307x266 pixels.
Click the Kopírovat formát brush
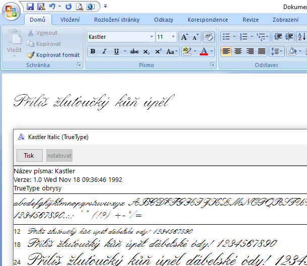click(x=53, y=55)
